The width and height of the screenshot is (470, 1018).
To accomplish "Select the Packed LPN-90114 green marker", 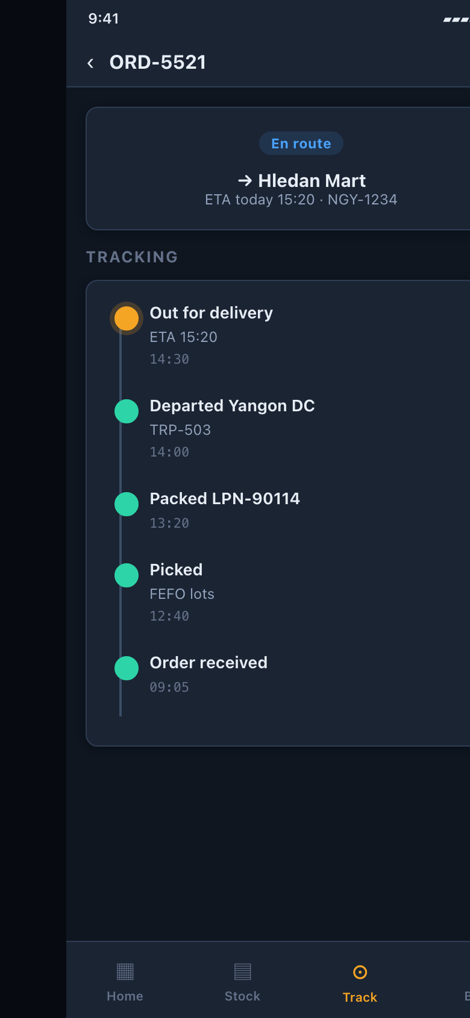I will pos(127,504).
